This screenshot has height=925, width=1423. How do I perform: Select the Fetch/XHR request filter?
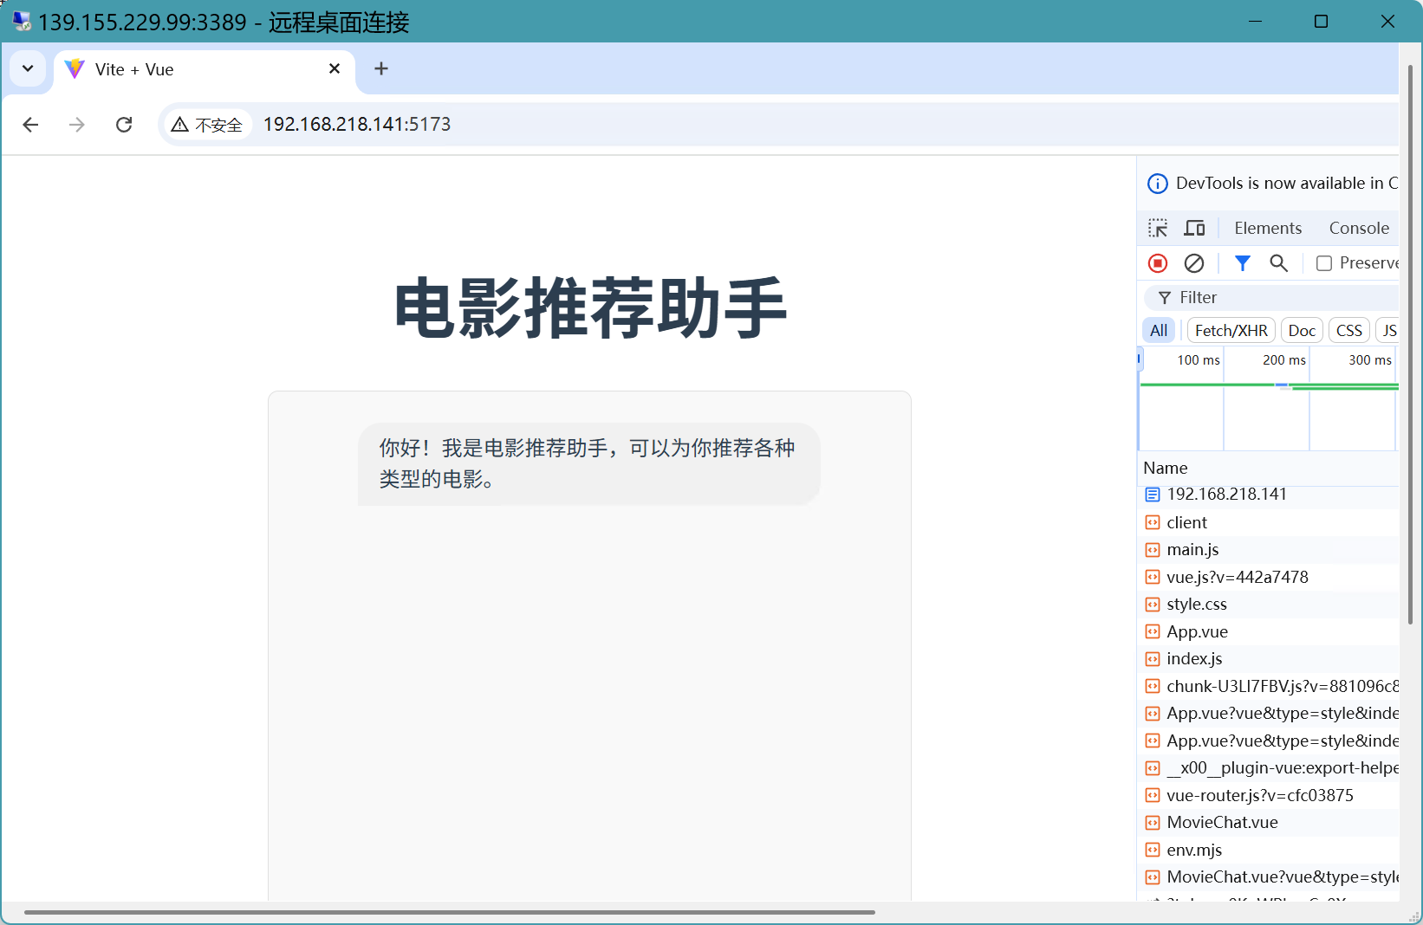coord(1231,330)
